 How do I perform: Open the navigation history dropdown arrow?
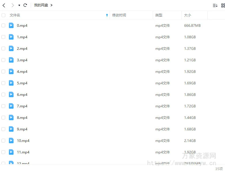point(19,5)
